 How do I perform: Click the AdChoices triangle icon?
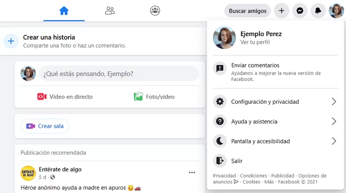[236, 182]
